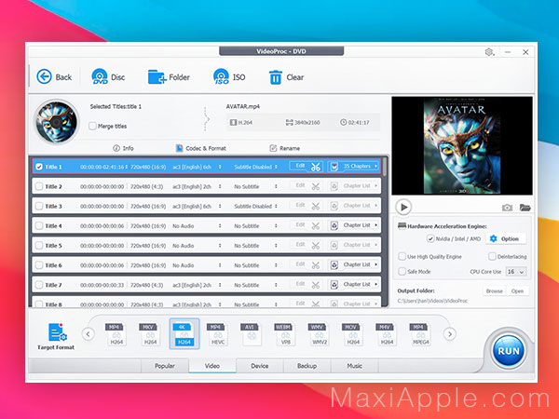Toggle the Merge titles checkbox

[x=92, y=126]
